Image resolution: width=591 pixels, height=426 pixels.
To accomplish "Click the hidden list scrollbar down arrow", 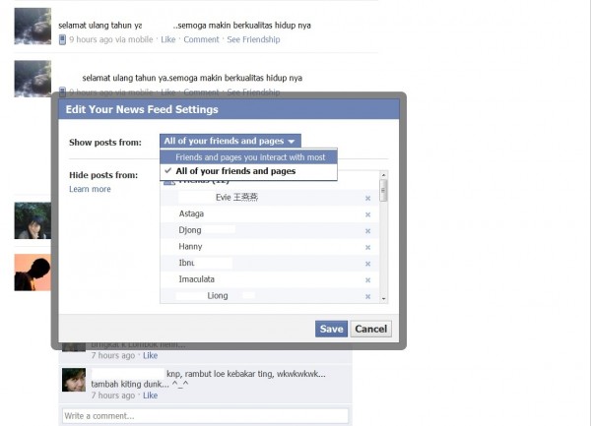I will 384,299.
